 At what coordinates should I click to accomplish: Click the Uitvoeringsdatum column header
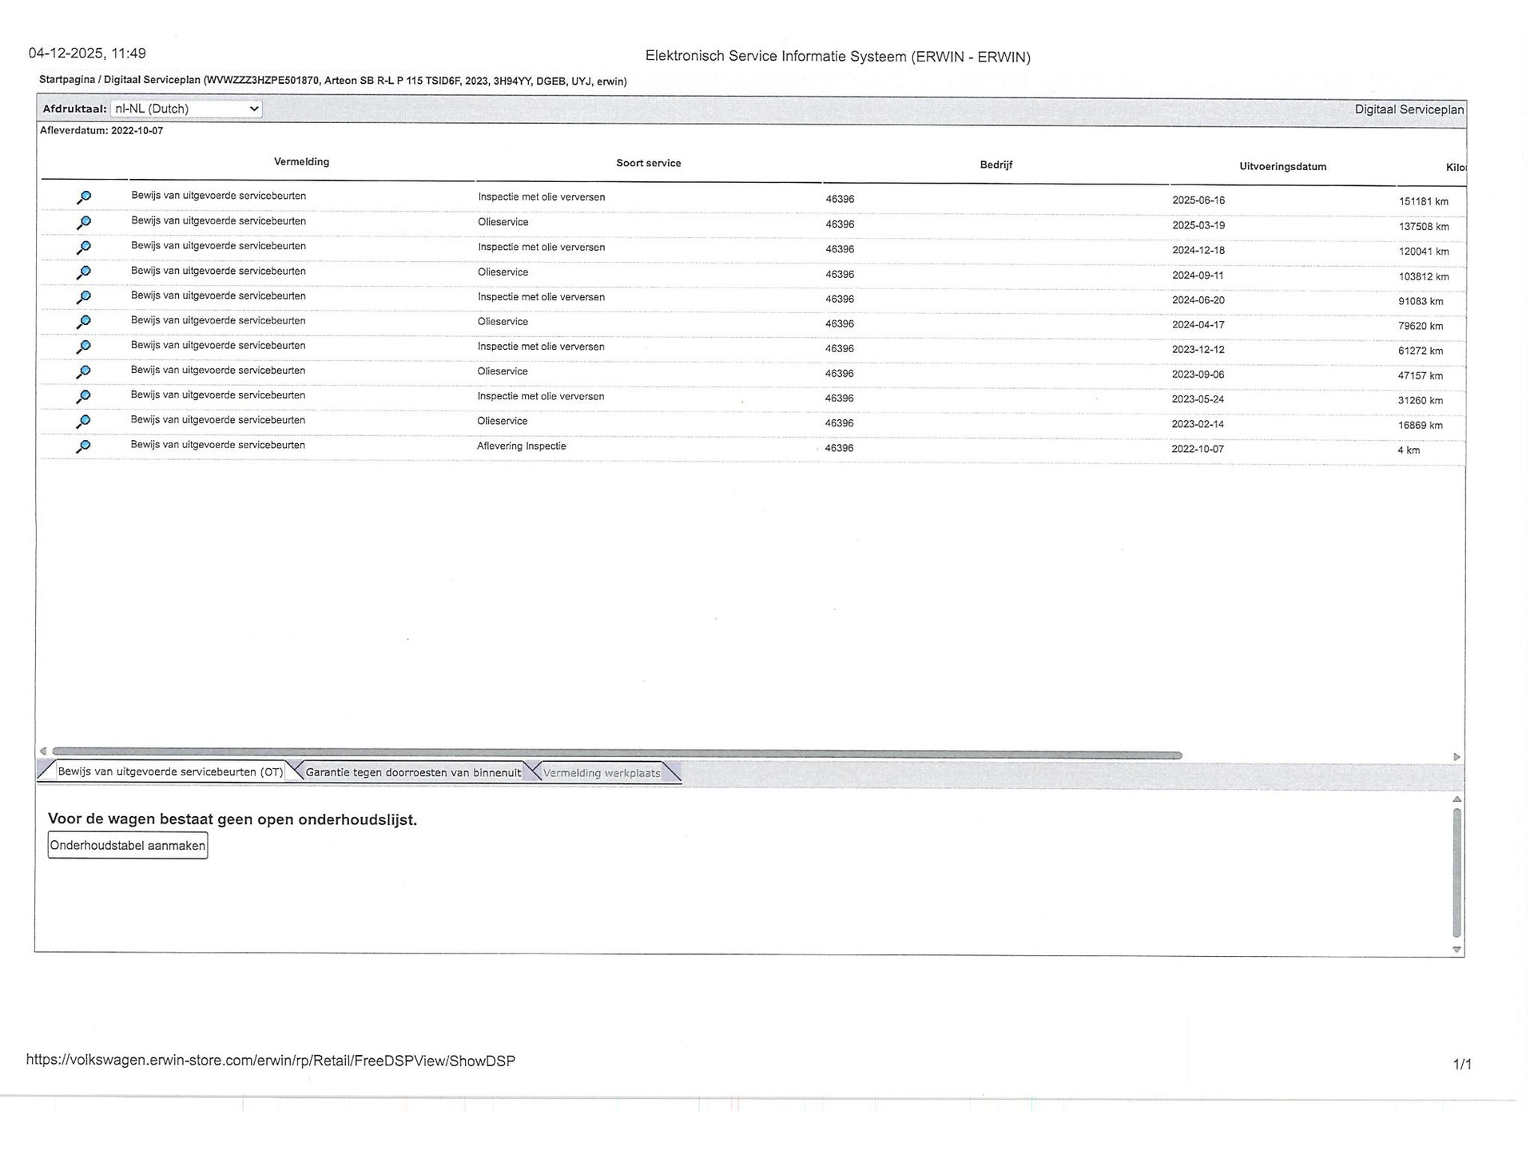pos(1282,167)
